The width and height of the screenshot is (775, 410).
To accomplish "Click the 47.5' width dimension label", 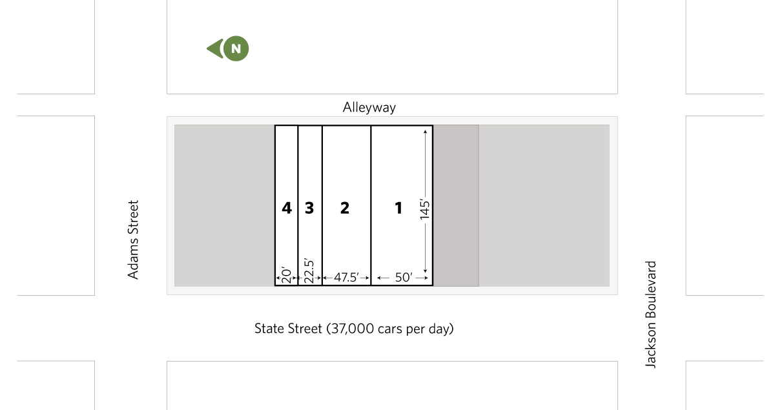I will (x=347, y=278).
